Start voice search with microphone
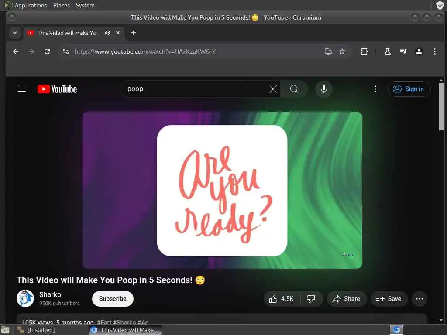Screen dimensions: 447x335 [x=324, y=89]
